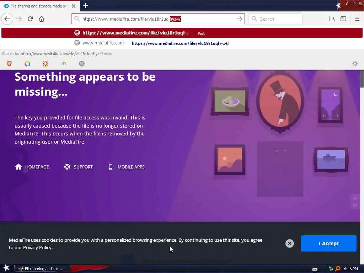Screen dimensions: 364x273
Task: Open search settings gear icon
Action: pos(355,64)
